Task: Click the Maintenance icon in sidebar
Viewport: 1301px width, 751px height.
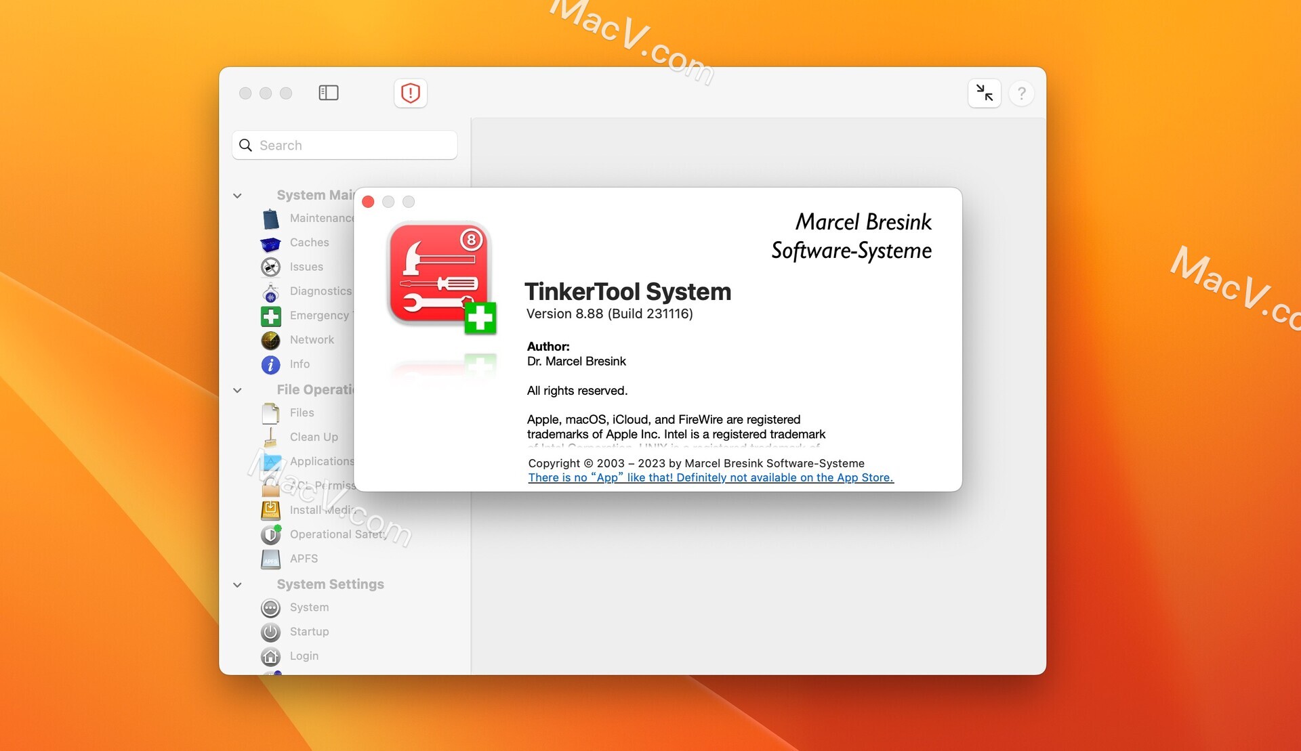Action: (272, 218)
